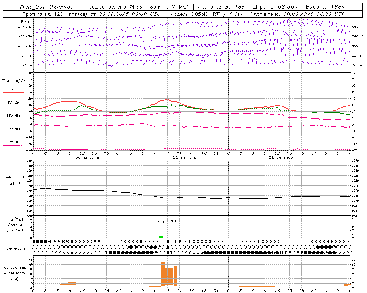Viewport: 367px width, 293px height.
Task: Click the Тем-ра(°C) axis label
Action: (x=13, y=81)
